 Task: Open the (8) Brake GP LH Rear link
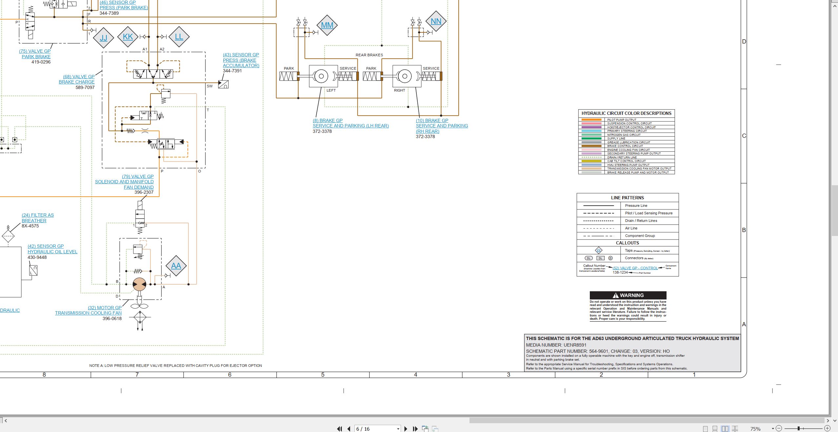[x=350, y=123]
